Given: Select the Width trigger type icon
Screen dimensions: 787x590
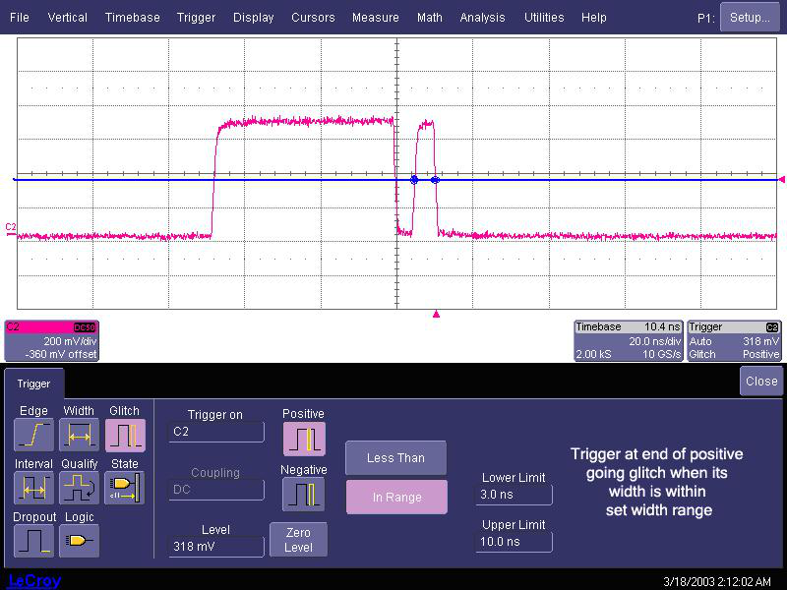Looking at the screenshot, I should pyautogui.click(x=79, y=435).
